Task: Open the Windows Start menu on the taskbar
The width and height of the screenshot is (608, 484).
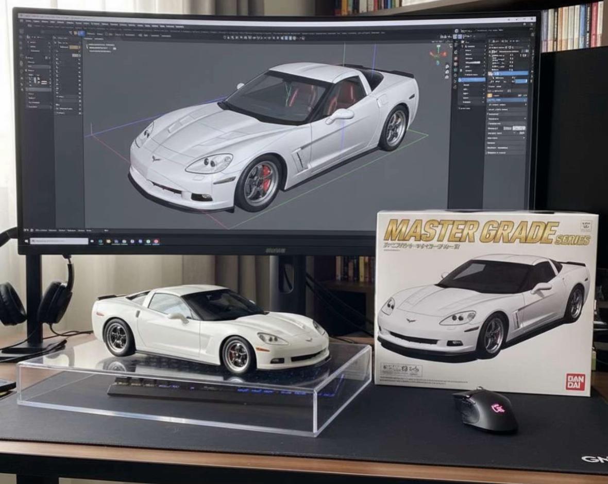Action: tap(26, 241)
